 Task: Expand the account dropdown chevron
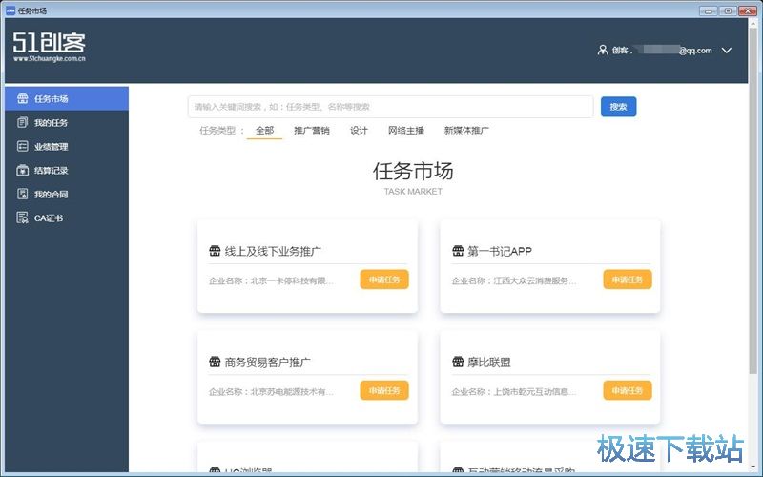tap(727, 51)
